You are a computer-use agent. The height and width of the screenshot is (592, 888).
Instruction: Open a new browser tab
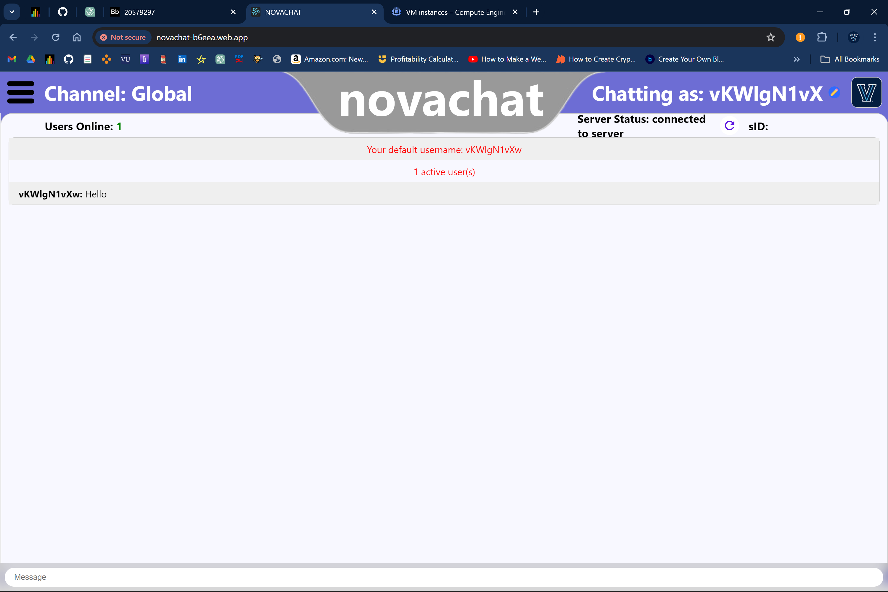click(536, 12)
